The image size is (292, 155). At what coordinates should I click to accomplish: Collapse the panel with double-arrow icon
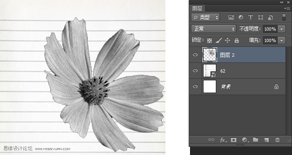(x=282, y=2)
